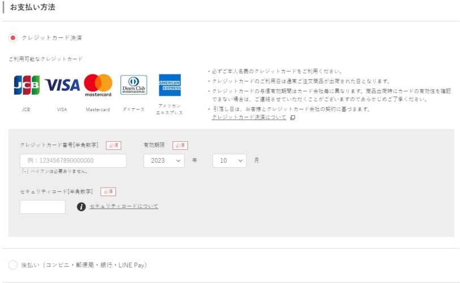Click external link icon beside クレジットカード決済について

[292, 117]
